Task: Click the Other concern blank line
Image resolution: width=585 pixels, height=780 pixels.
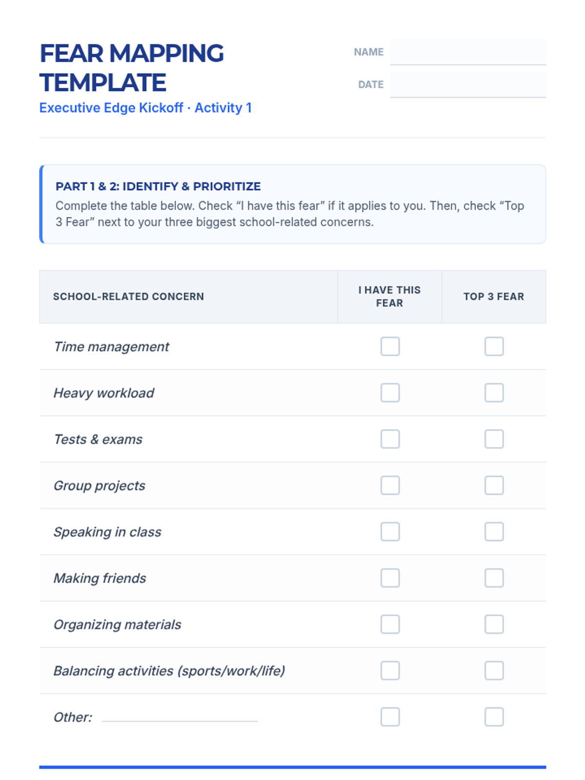Action: [179, 716]
